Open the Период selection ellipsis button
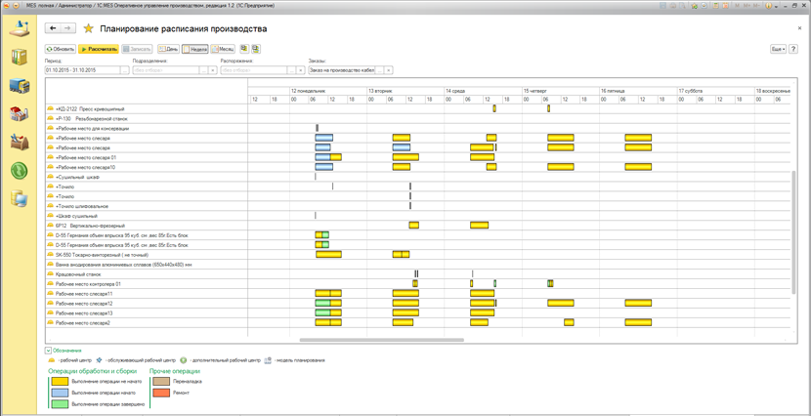Viewport: 811px width, 416px height. (x=124, y=70)
